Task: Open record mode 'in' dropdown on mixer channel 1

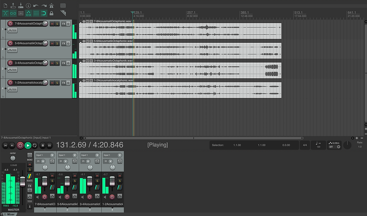Action: click(40, 161)
